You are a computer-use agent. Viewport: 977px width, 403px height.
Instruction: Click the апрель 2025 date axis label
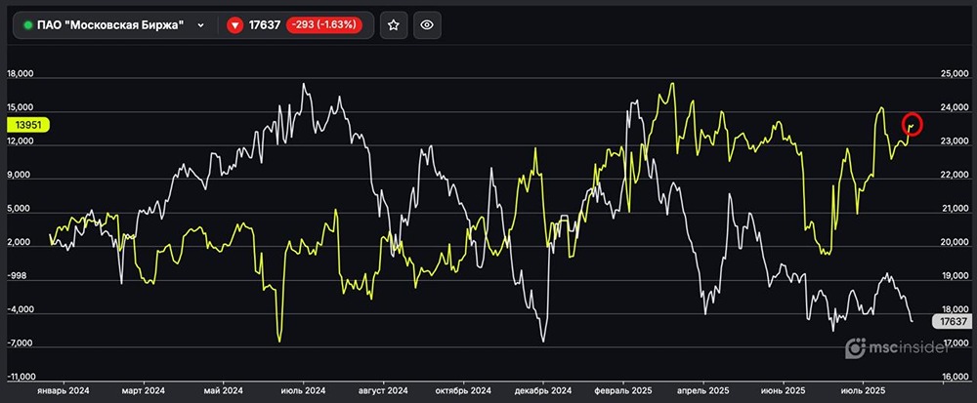(703, 391)
